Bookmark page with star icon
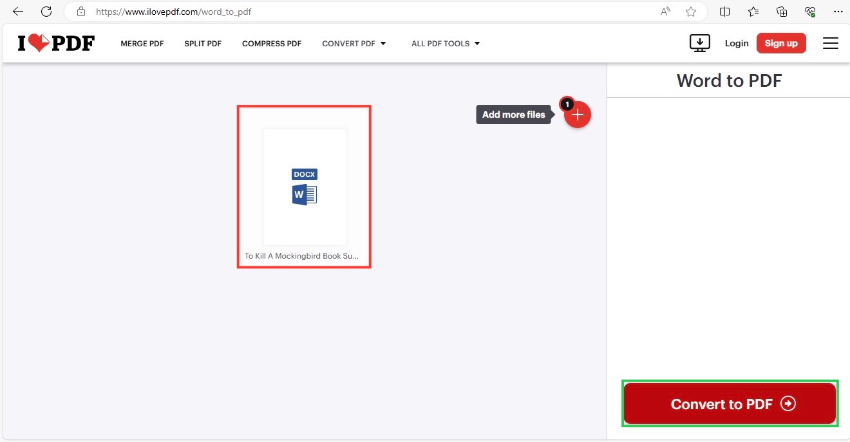The width and height of the screenshot is (850, 442). pyautogui.click(x=691, y=12)
